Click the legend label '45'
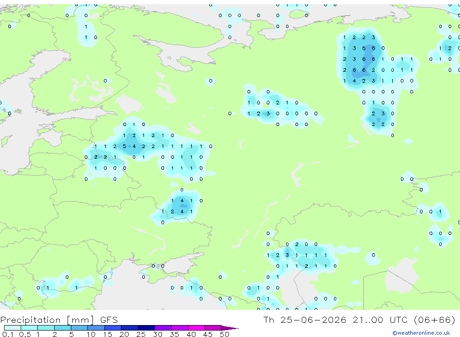 pyautogui.click(x=208, y=334)
